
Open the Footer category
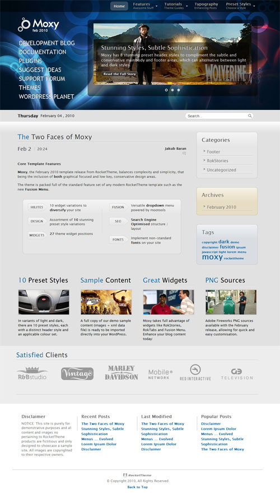pyautogui.click(x=213, y=151)
